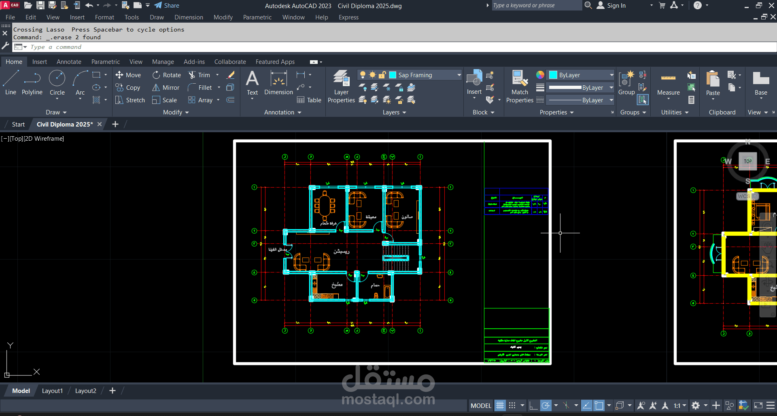Insert a Table annotation

pos(309,100)
